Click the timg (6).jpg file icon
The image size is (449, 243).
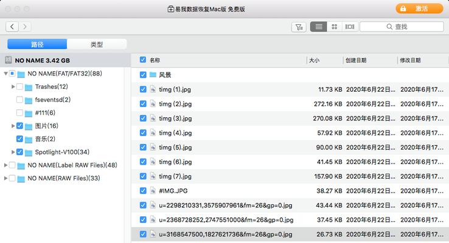click(153, 162)
